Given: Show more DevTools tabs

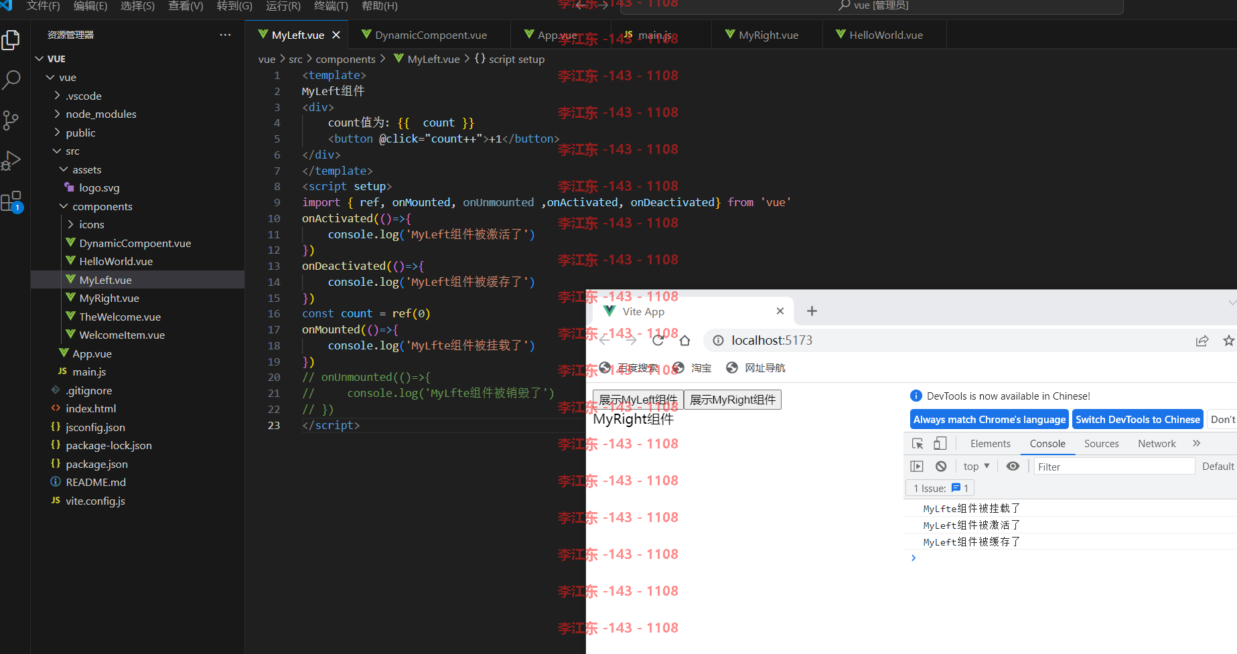Looking at the screenshot, I should point(1196,444).
